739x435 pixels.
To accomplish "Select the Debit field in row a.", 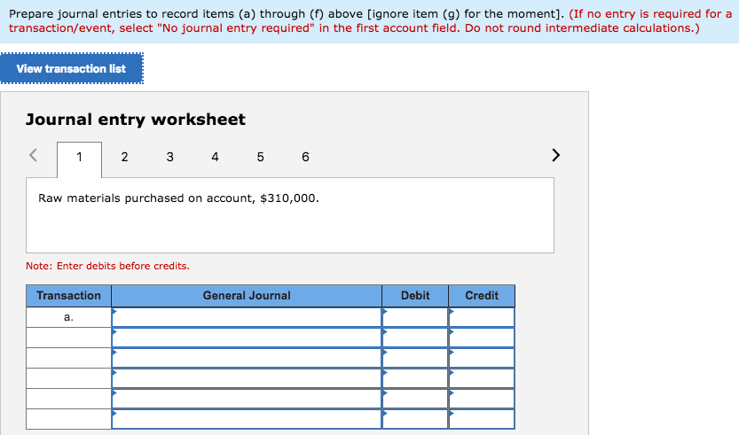I will click(x=415, y=317).
